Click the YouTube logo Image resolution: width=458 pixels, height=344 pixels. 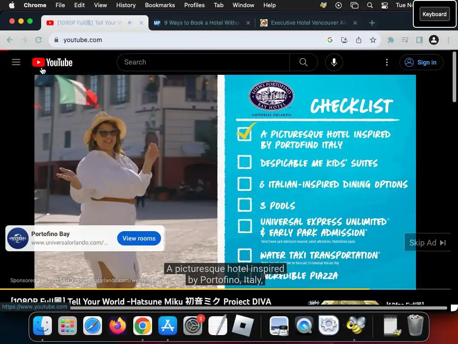point(52,62)
